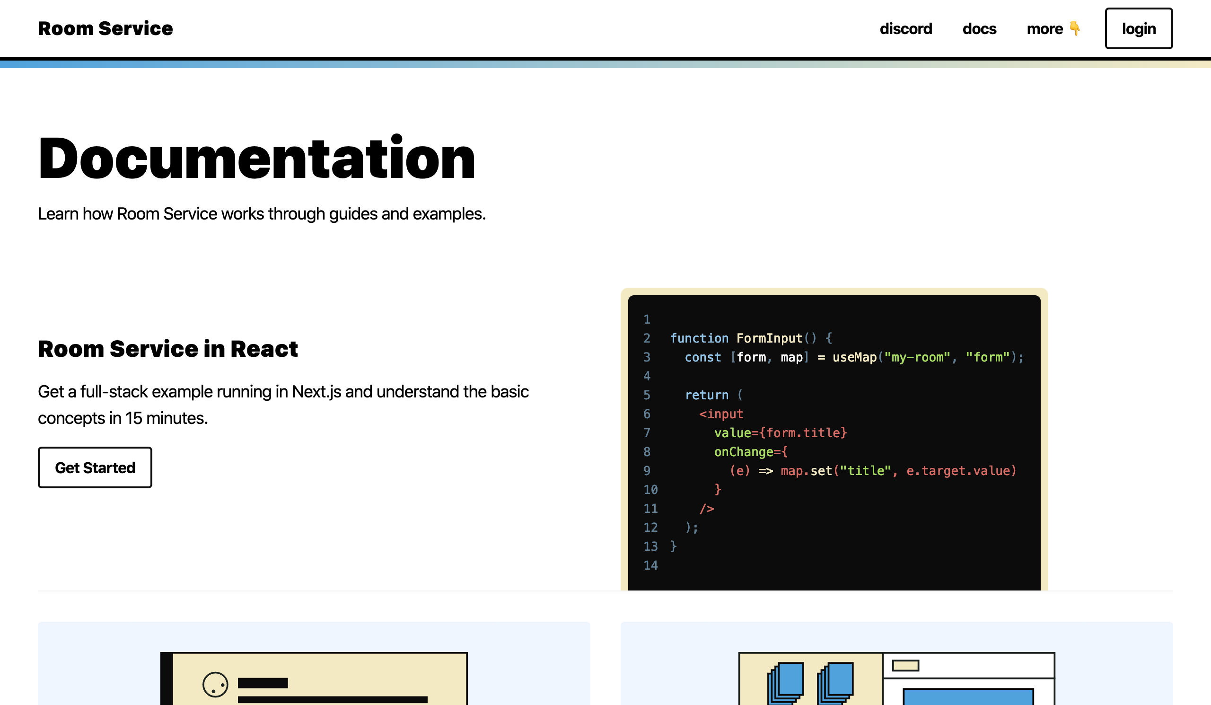Click 'return (' code line
The image size is (1211, 705).
click(714, 395)
